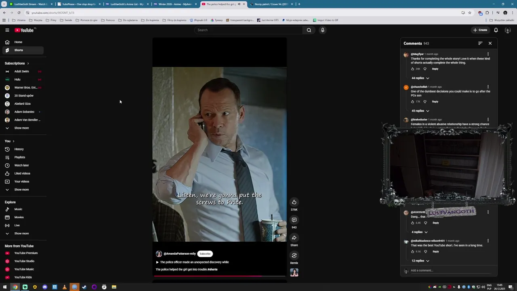Subscribe to @AmandaPatterson-m5y
The image size is (517, 291).
pos(205,254)
